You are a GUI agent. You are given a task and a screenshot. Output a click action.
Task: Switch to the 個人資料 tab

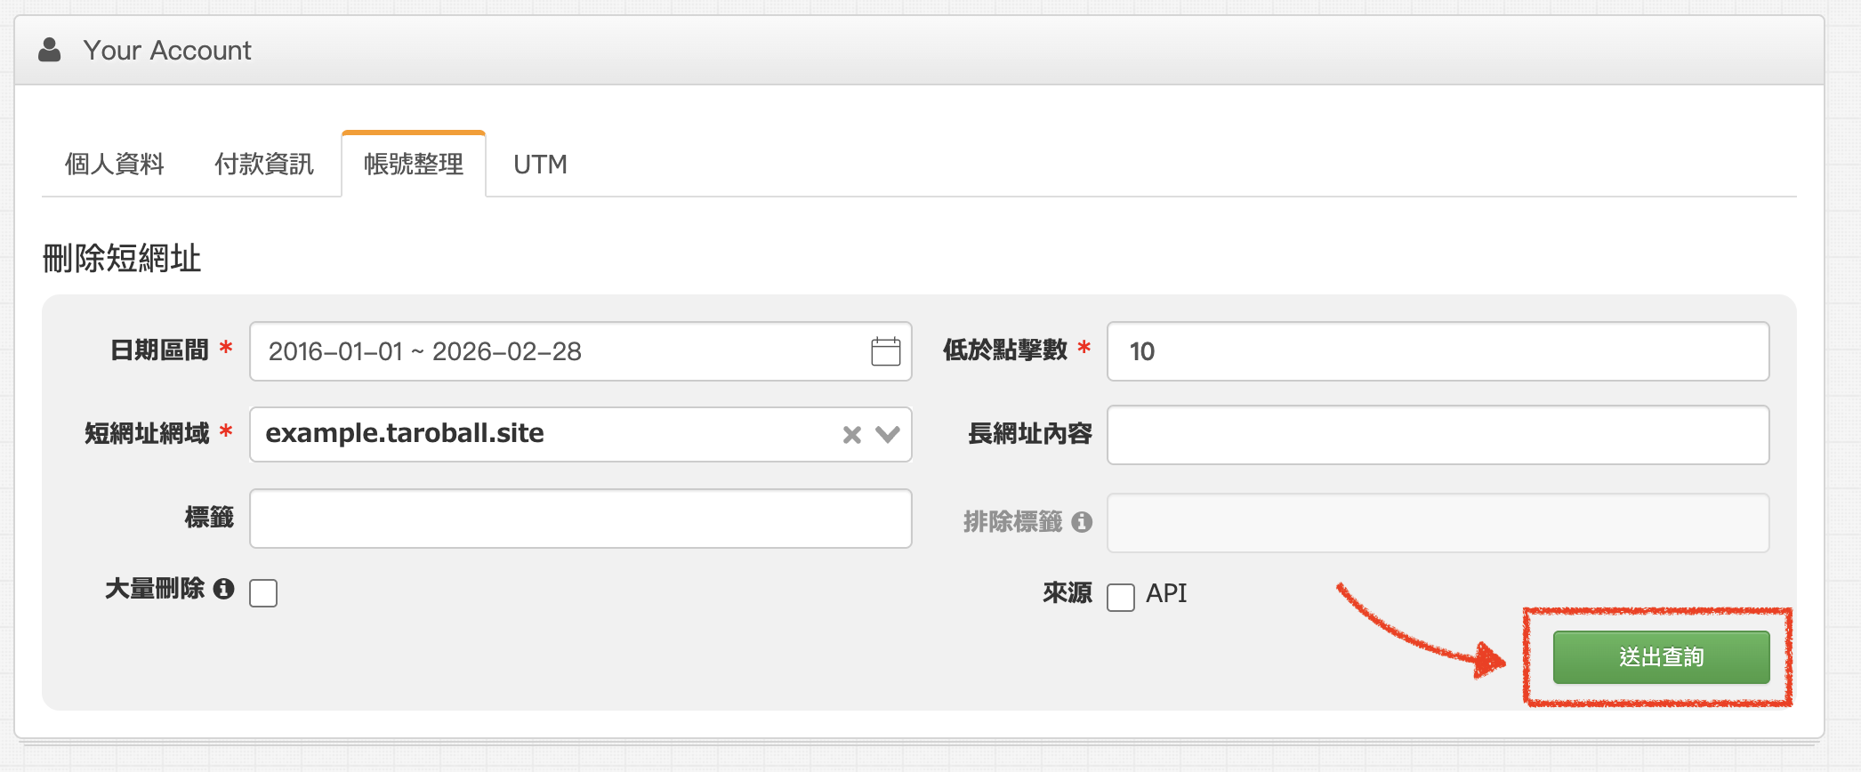tap(114, 165)
